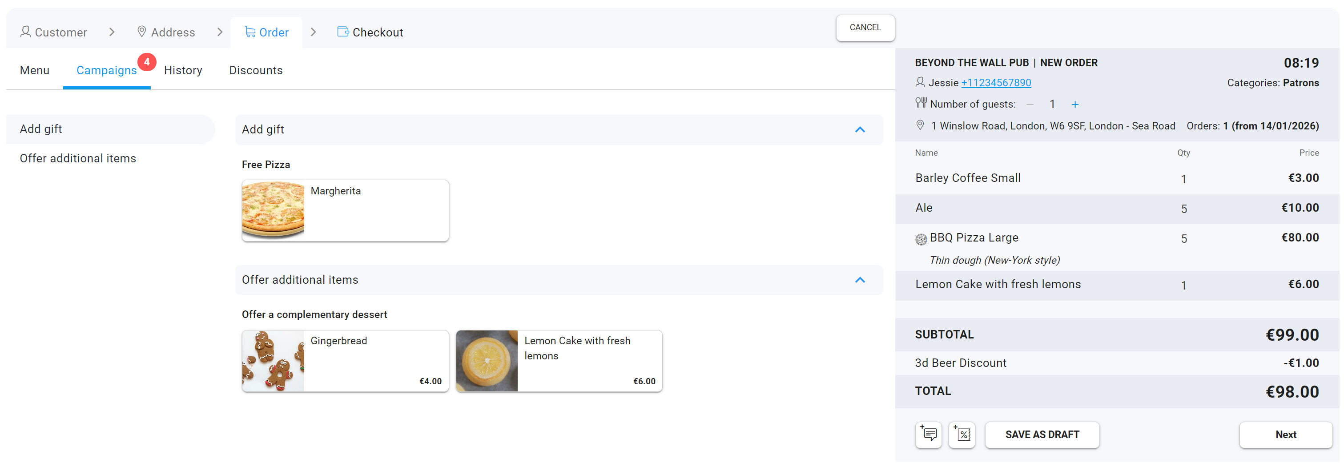1344x463 pixels.
Task: Click the Customer step person icon
Action: tap(25, 32)
